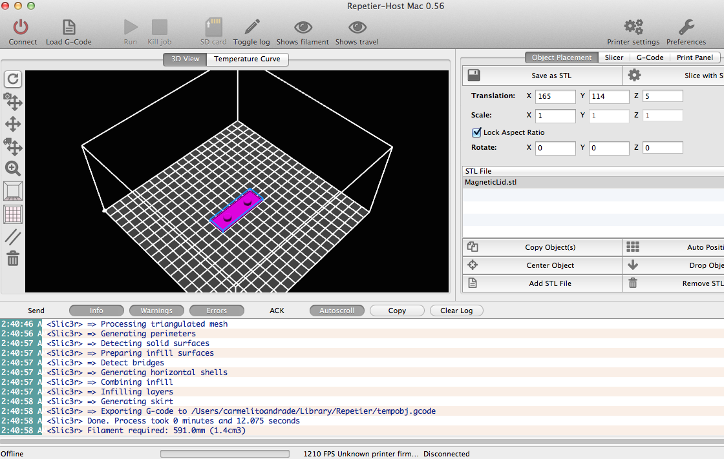Start the Run job button
The width and height of the screenshot is (724, 459).
click(131, 26)
